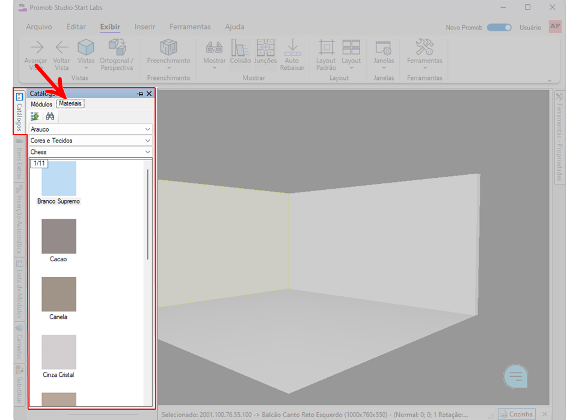
Task: Open the Arquivo menu
Action: coord(38,27)
